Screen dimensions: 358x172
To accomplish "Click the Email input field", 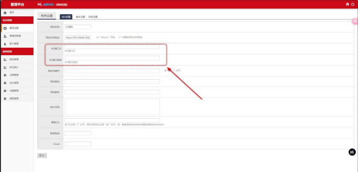I will [78, 144].
